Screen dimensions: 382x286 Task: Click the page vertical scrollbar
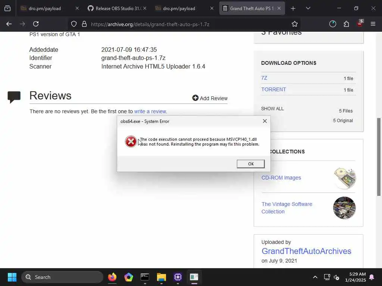[x=379, y=157]
